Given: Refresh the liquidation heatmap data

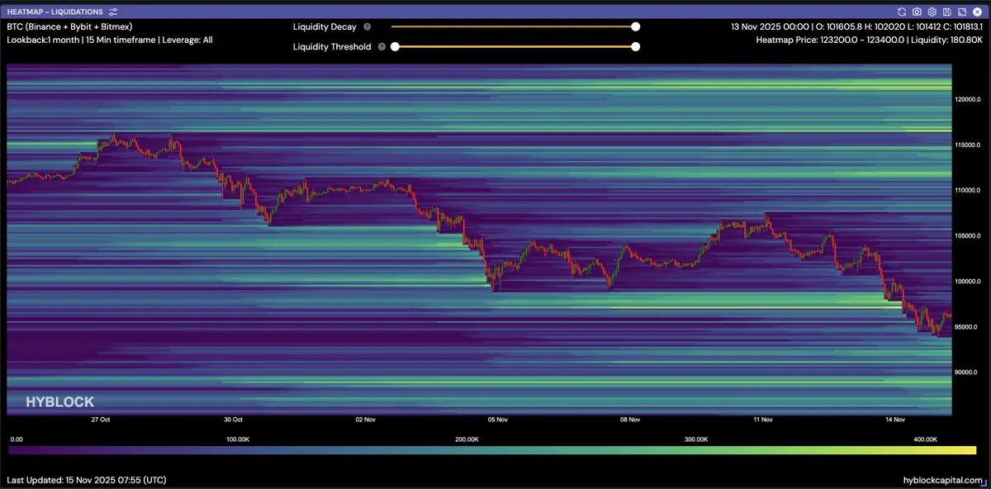Looking at the screenshot, I should click(x=902, y=12).
